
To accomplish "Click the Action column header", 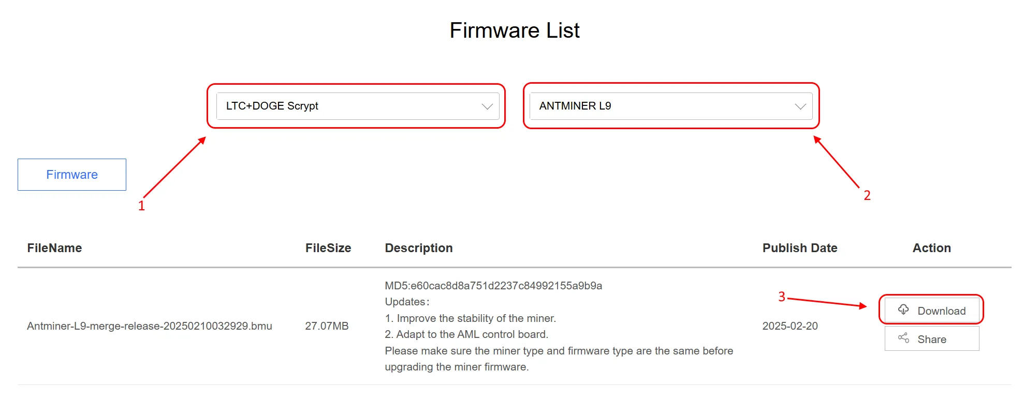I will click(x=932, y=248).
